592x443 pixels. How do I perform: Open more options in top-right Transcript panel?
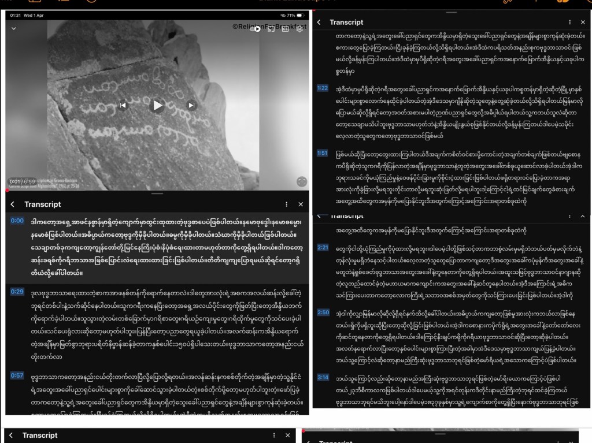(x=569, y=22)
